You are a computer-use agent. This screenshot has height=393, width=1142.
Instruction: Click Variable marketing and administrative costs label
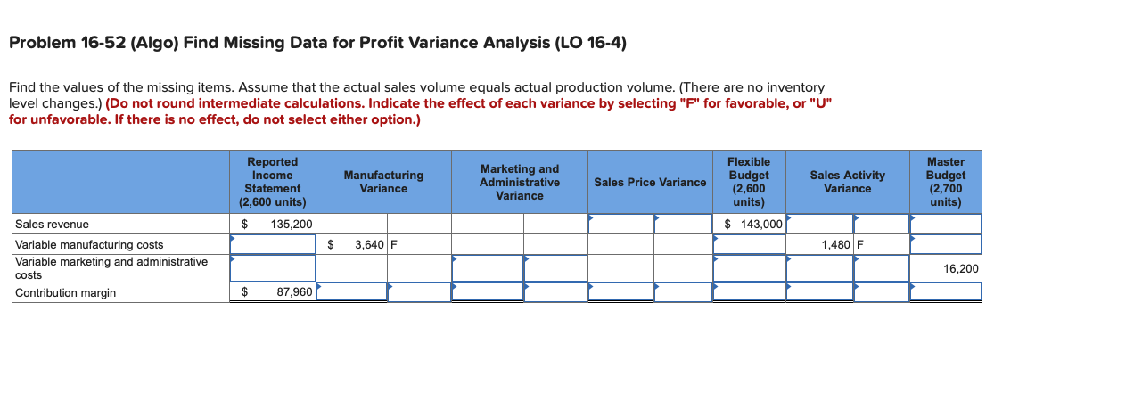[111, 268]
